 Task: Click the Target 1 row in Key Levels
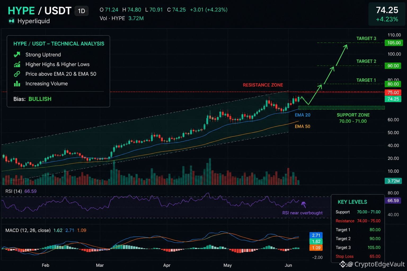(x=358, y=230)
